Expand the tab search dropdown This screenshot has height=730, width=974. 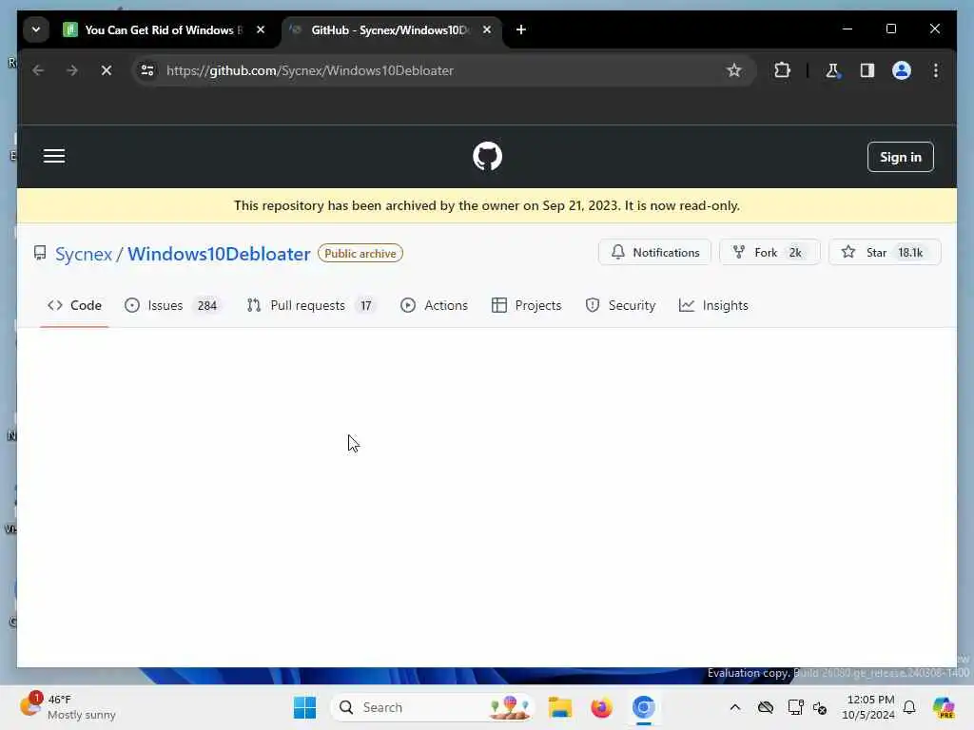pyautogui.click(x=36, y=29)
